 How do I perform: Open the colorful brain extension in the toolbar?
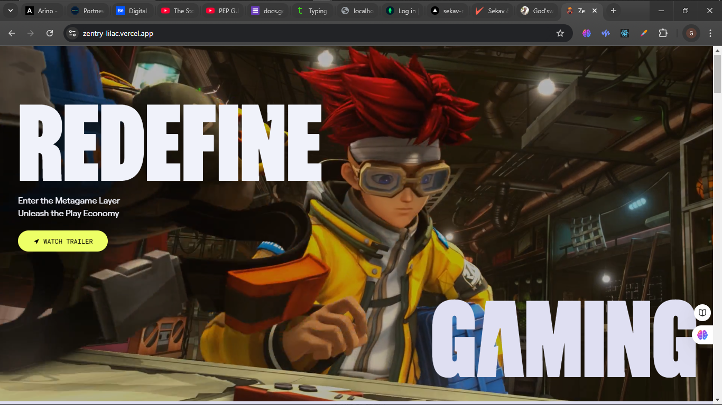click(587, 33)
